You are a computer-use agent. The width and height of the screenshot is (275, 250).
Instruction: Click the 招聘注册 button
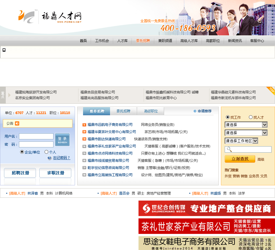pos(20,173)
